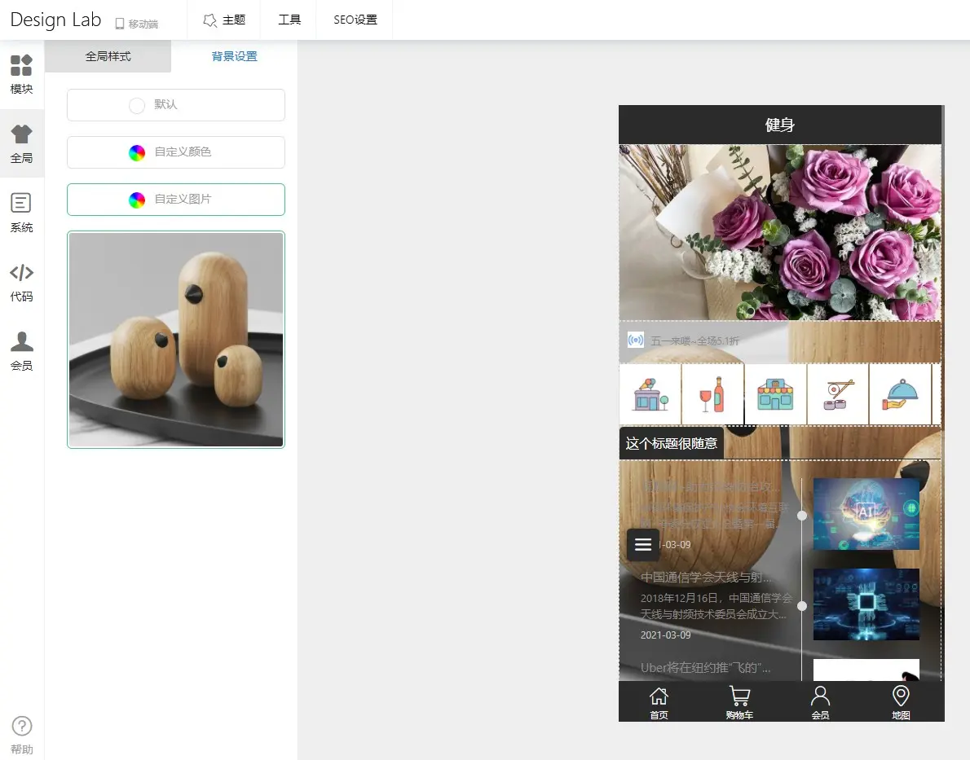Open the 会员 member sidebar panel
This screenshot has width=970, height=760.
22,351
